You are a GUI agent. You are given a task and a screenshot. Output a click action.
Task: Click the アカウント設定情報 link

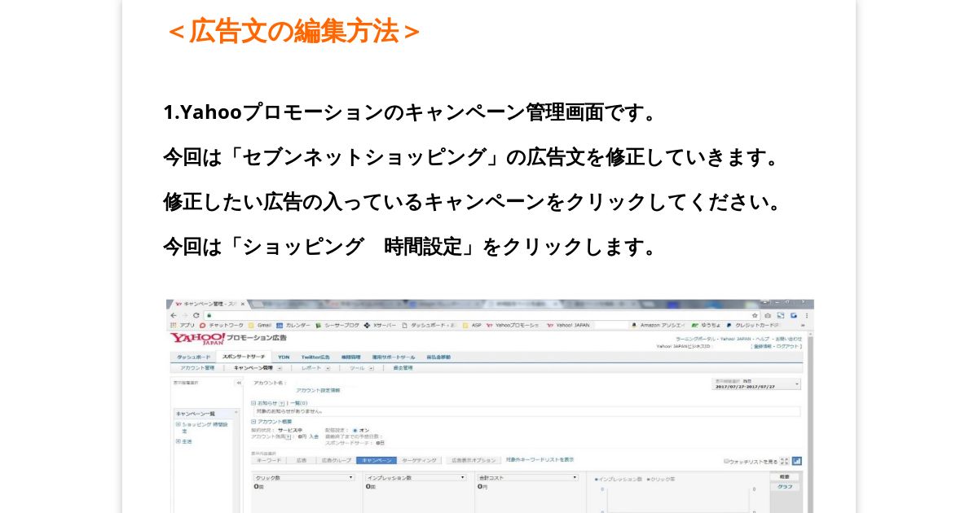pyautogui.click(x=318, y=390)
